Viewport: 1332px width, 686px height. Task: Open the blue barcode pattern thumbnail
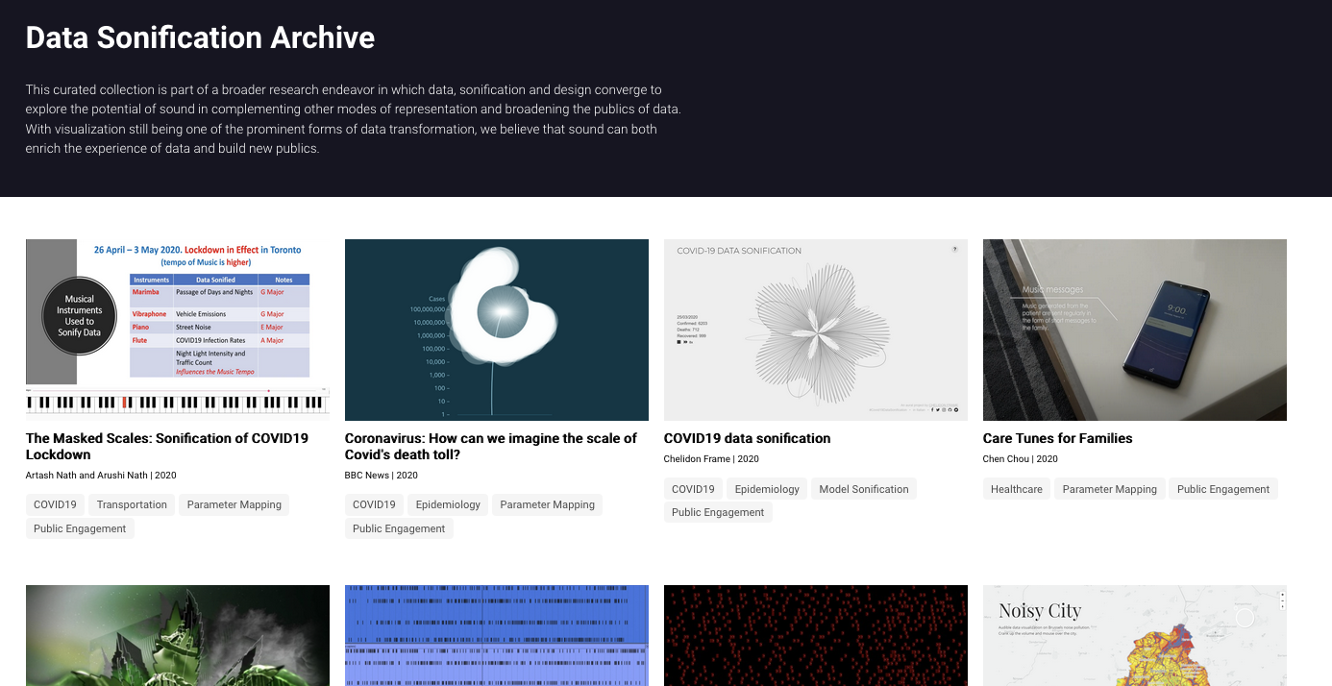496,635
